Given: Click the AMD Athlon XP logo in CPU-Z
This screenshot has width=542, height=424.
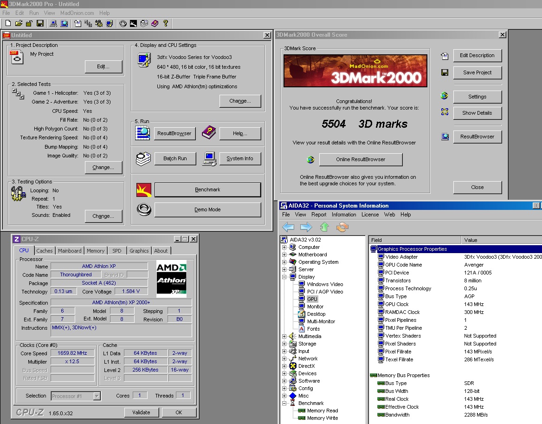Looking at the screenshot, I should pos(171,279).
